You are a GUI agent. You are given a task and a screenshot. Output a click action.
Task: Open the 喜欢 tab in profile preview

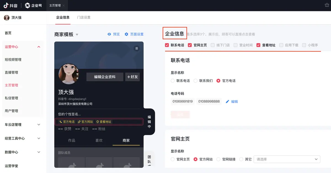pos(99,140)
